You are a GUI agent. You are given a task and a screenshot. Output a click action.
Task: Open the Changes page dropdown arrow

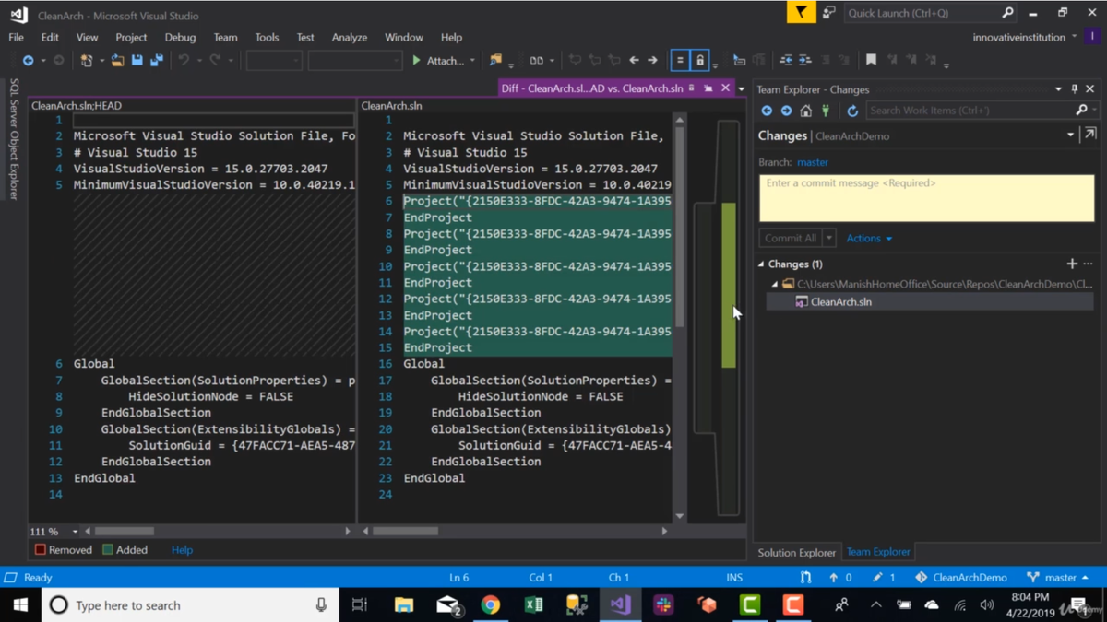tap(1070, 135)
